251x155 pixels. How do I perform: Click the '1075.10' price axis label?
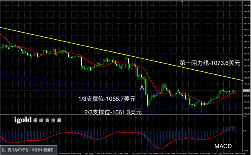[x=246, y=78]
